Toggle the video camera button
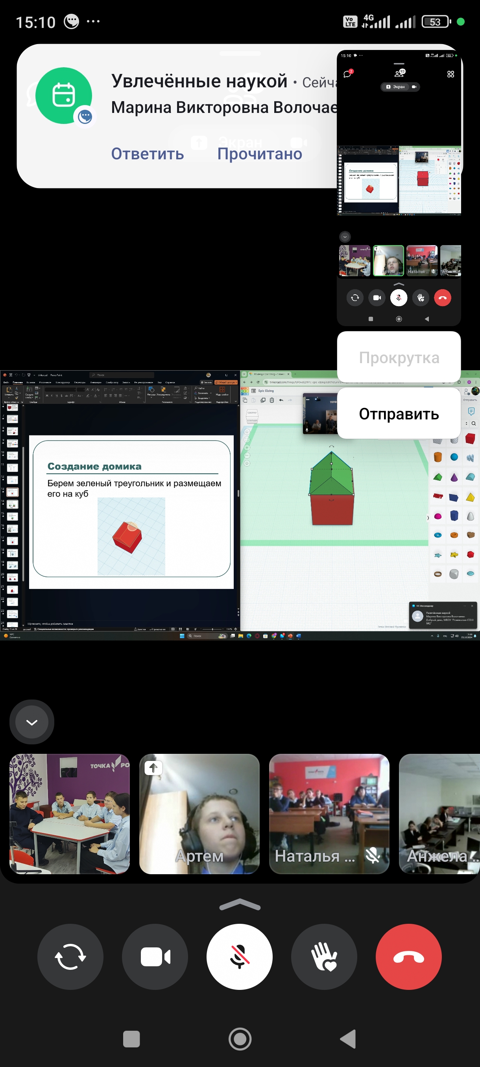Viewport: 480px width, 1067px height. [x=155, y=957]
